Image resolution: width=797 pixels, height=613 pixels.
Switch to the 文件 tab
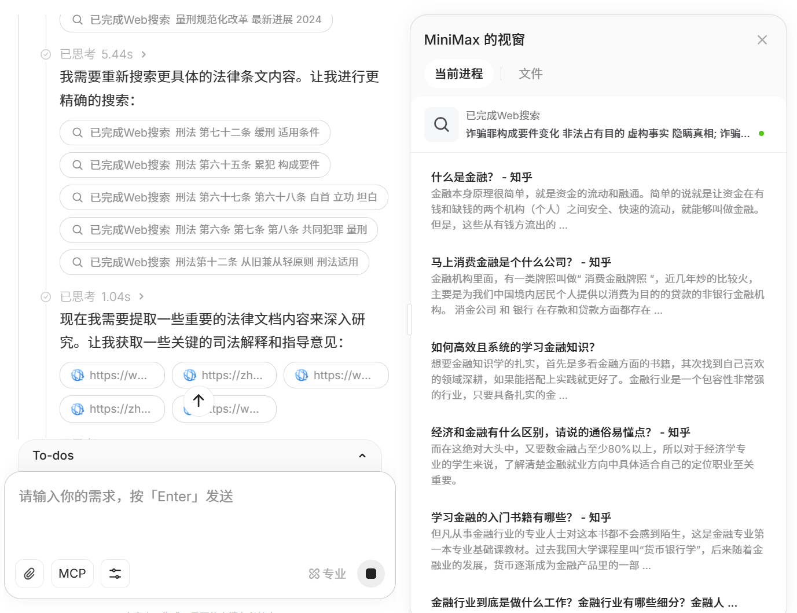pos(530,74)
